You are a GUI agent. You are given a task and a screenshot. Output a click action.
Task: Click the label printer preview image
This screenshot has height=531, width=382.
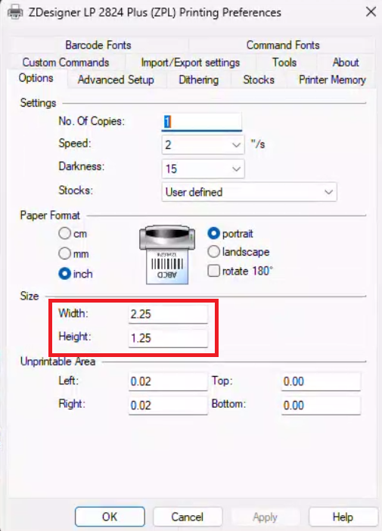[167, 254]
